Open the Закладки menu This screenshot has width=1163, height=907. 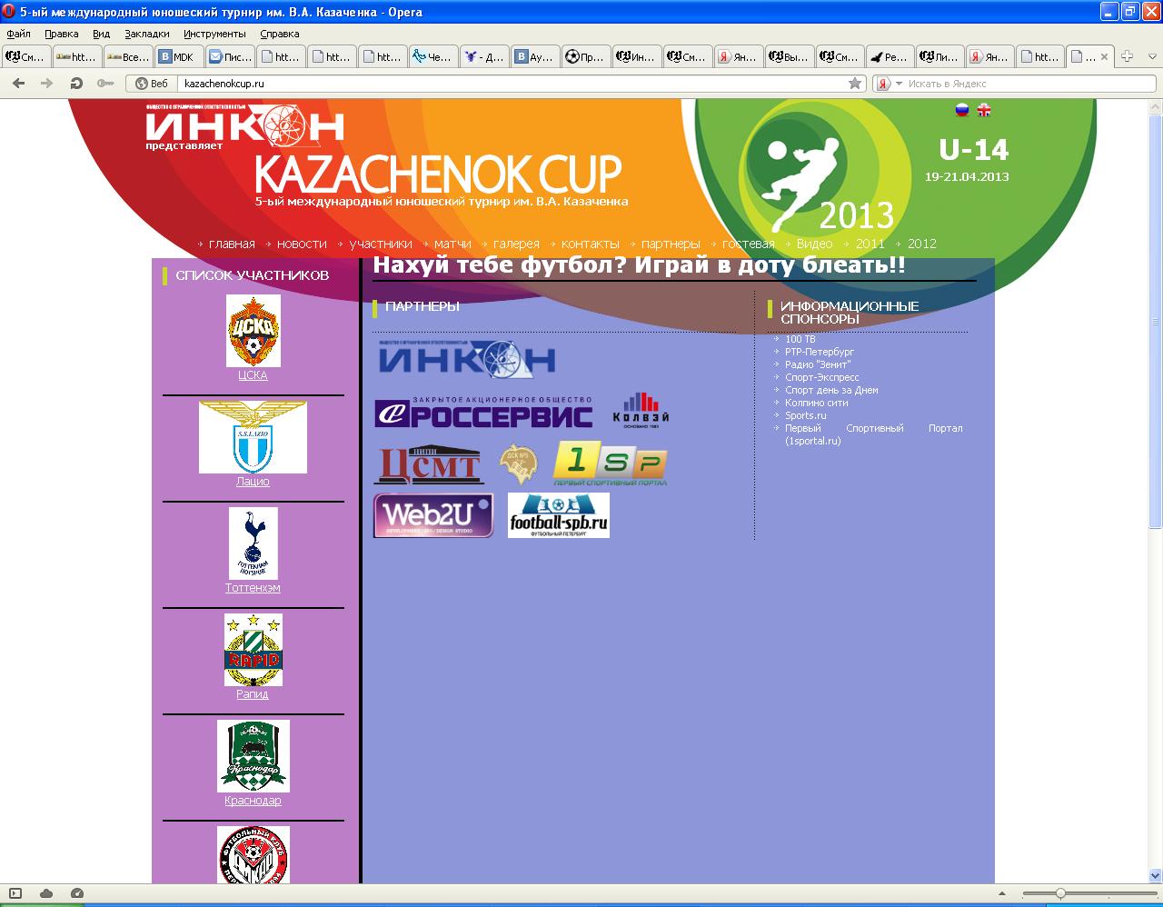point(147,34)
